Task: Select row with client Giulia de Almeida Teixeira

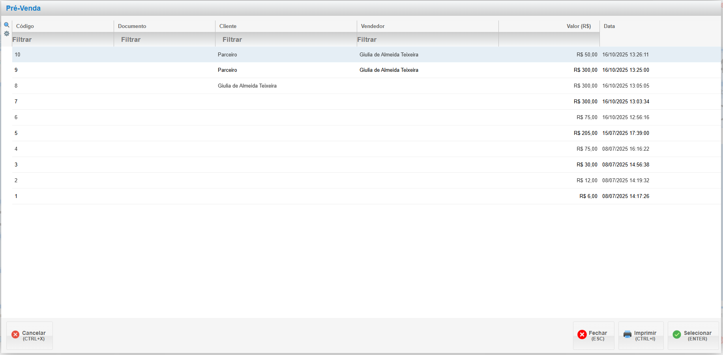Action: click(x=247, y=86)
